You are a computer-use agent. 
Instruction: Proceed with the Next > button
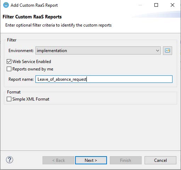(91, 160)
